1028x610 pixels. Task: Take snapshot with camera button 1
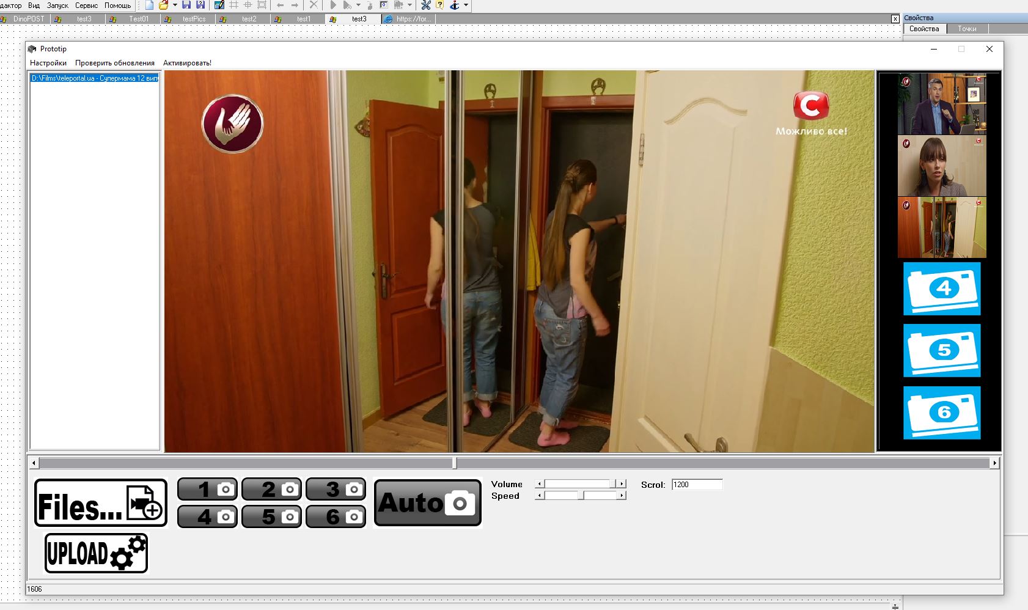(207, 489)
